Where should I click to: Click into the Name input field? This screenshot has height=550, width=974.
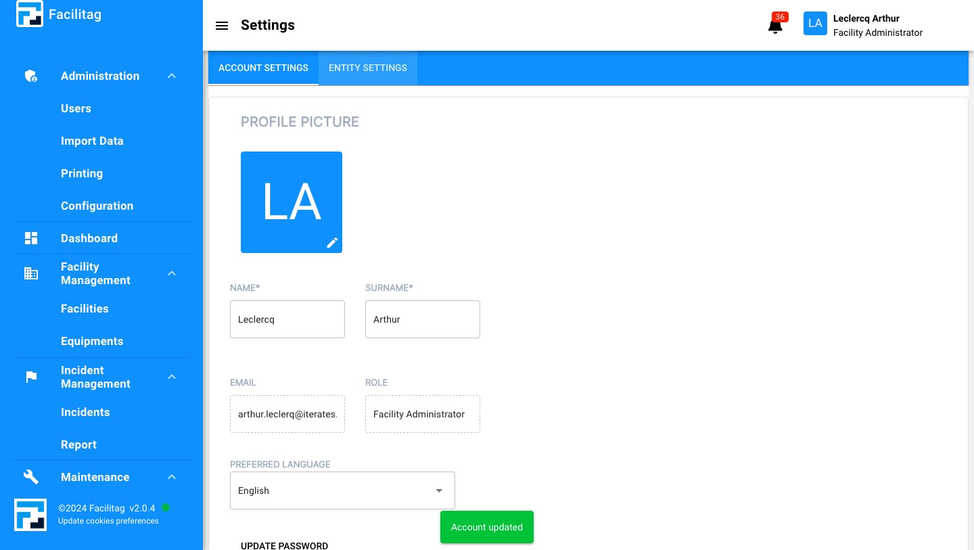click(287, 319)
